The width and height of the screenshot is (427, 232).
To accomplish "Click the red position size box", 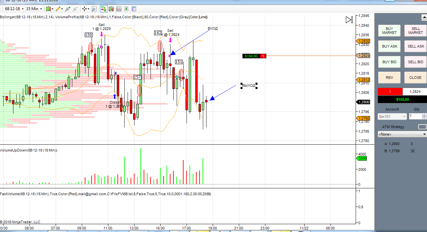I will [390, 92].
